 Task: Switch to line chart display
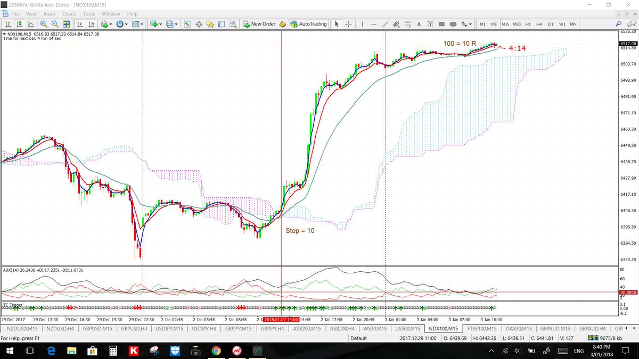pyautogui.click(x=31, y=24)
